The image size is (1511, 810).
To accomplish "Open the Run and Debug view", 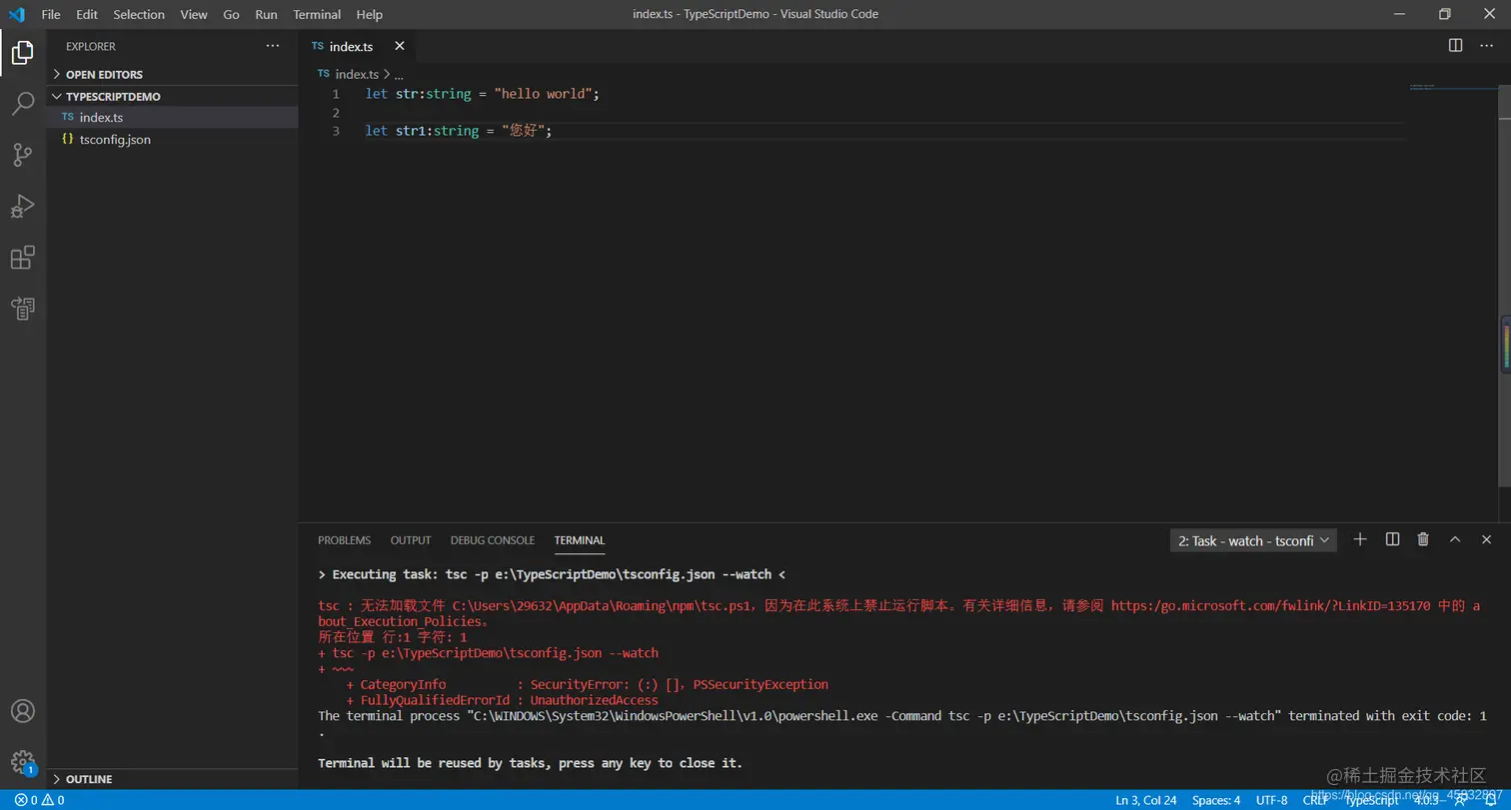I will (22, 206).
